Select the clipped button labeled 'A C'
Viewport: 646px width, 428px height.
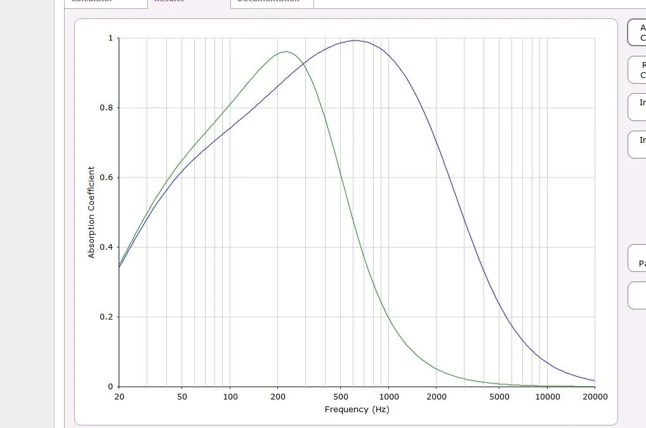click(637, 32)
